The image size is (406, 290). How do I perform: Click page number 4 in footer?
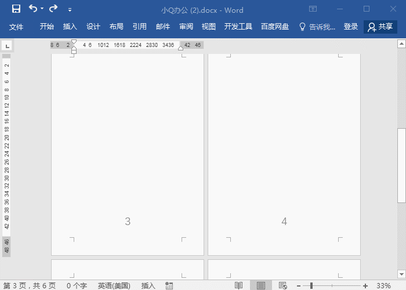pyautogui.click(x=284, y=222)
